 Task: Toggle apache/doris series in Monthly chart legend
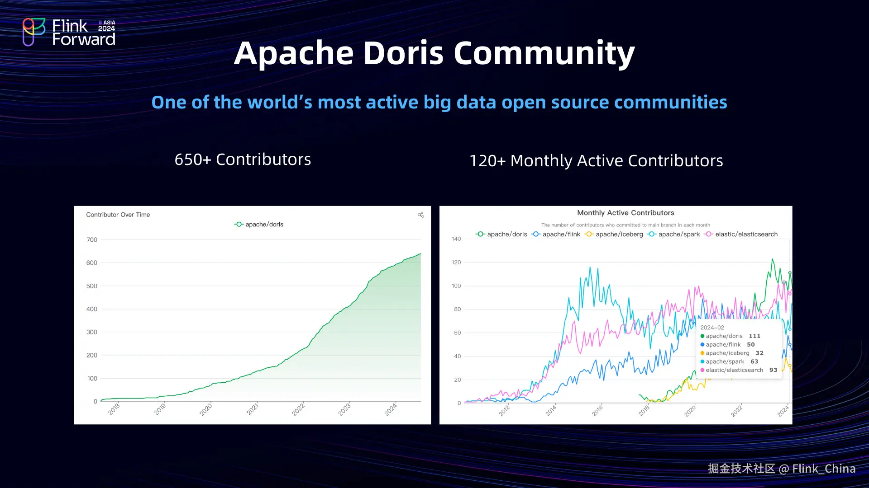point(501,235)
